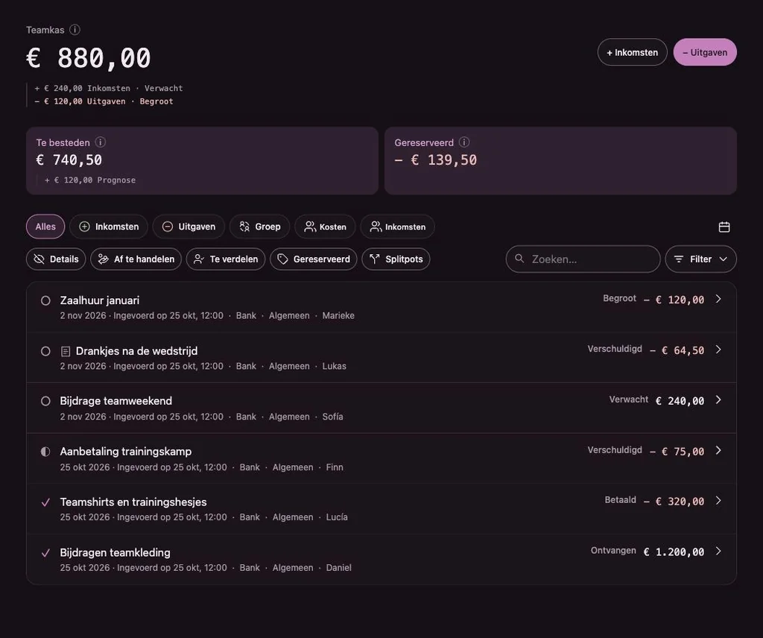Select the Groep tab with people icon
The height and width of the screenshot is (638, 763).
(260, 227)
